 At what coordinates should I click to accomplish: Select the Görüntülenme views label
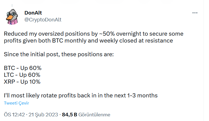pos(94,115)
